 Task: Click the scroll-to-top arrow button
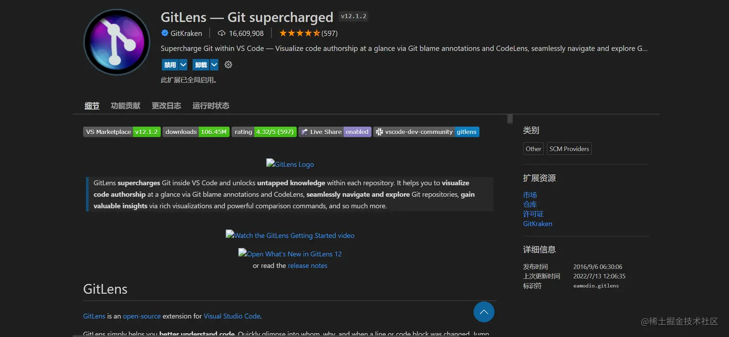point(484,312)
